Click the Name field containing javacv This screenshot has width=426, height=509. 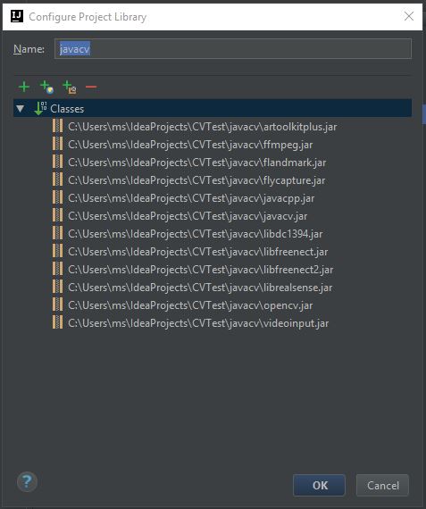[233, 49]
